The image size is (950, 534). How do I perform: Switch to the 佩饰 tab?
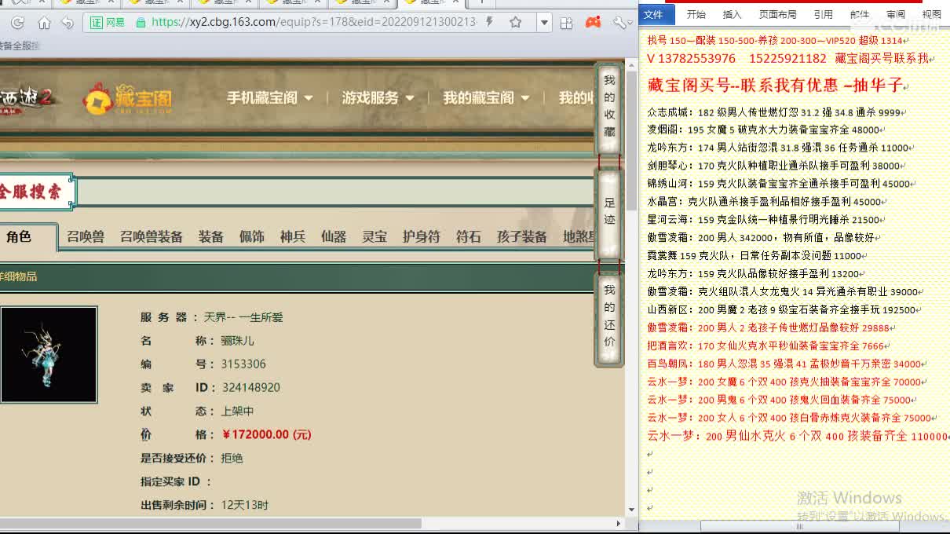[x=252, y=236]
